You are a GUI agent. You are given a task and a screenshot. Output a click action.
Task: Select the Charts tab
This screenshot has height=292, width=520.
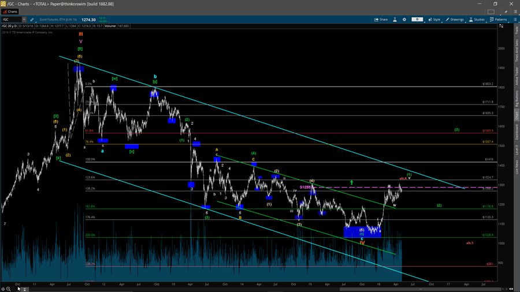tap(10, 12)
